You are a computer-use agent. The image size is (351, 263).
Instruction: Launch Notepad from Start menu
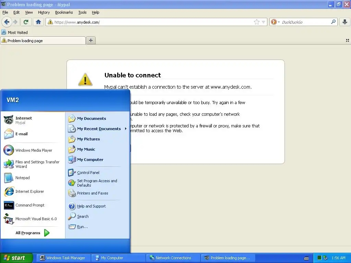click(x=33, y=178)
